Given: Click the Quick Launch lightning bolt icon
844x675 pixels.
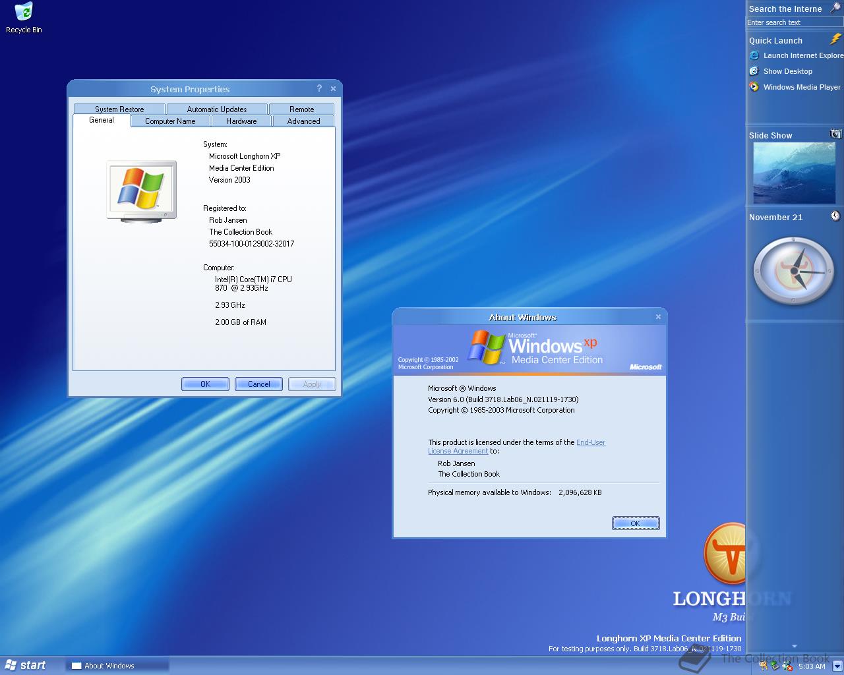Looking at the screenshot, I should (835, 40).
